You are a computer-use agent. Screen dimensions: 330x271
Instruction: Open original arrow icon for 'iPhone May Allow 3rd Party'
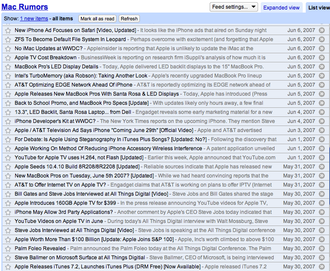tap(322, 212)
